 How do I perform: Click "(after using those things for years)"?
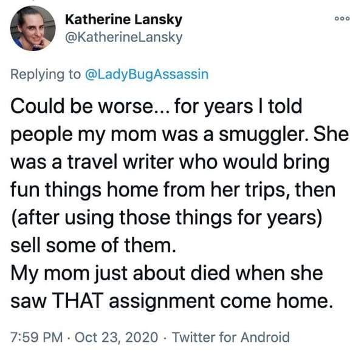167,218
